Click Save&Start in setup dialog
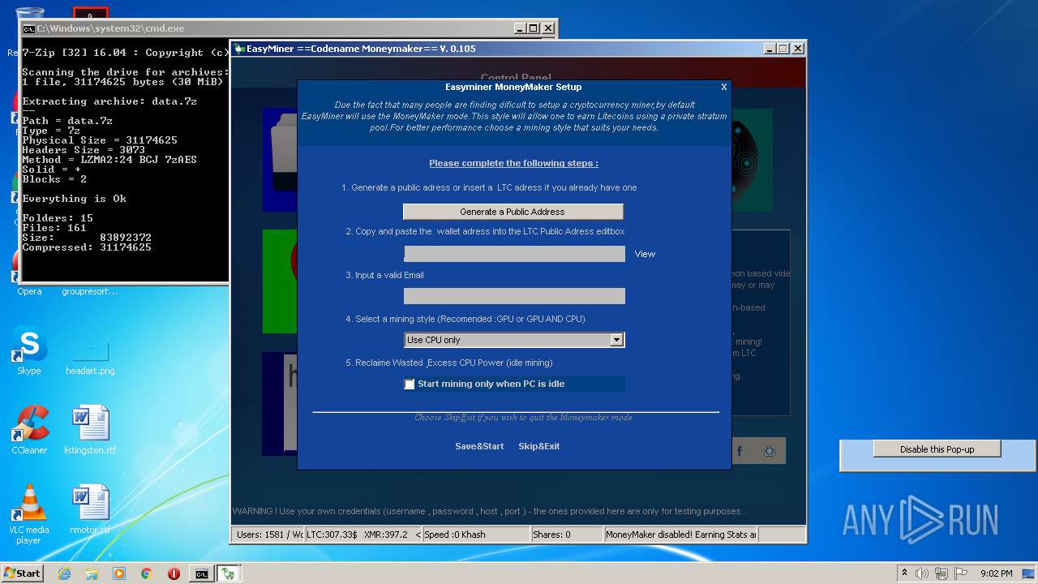1038x584 pixels. (x=479, y=446)
